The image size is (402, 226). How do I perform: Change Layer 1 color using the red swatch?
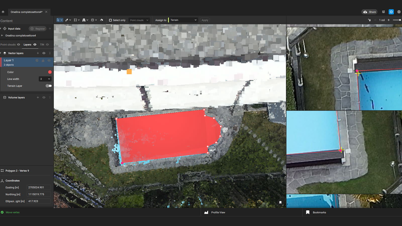(49, 72)
